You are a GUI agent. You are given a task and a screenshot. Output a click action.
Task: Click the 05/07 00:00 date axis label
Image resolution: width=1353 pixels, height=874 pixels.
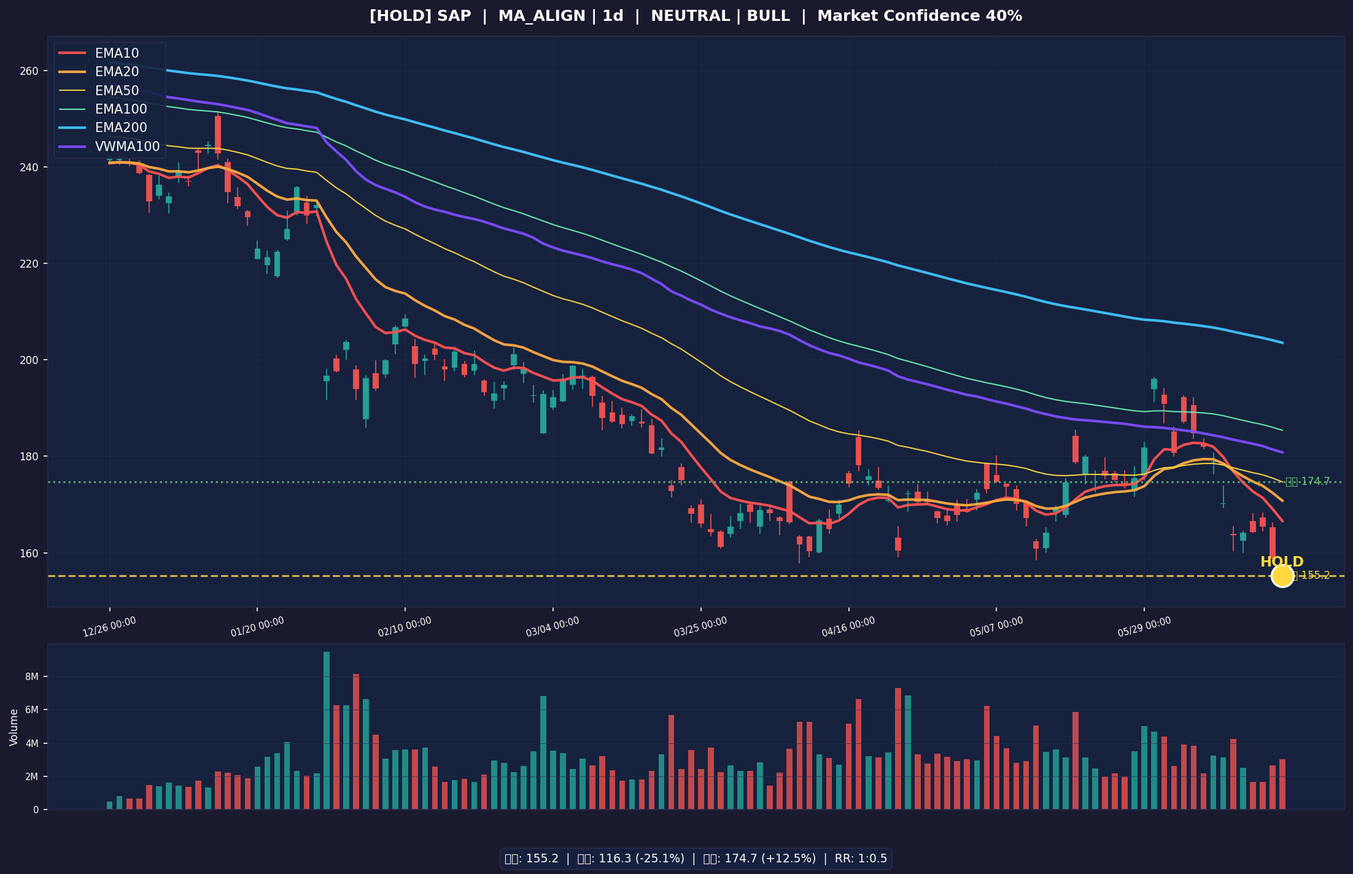996,627
